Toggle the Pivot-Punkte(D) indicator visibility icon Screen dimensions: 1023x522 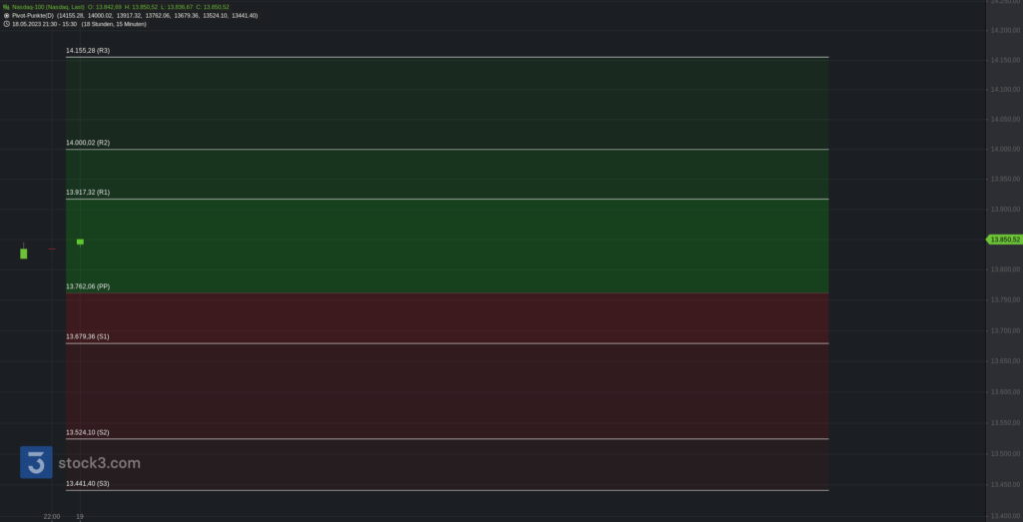click(x=6, y=15)
